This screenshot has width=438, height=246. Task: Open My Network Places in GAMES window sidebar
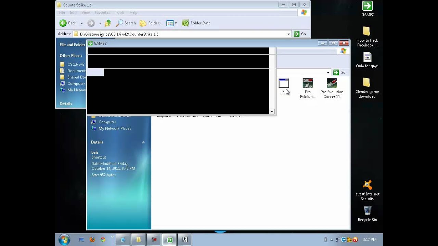(111, 128)
